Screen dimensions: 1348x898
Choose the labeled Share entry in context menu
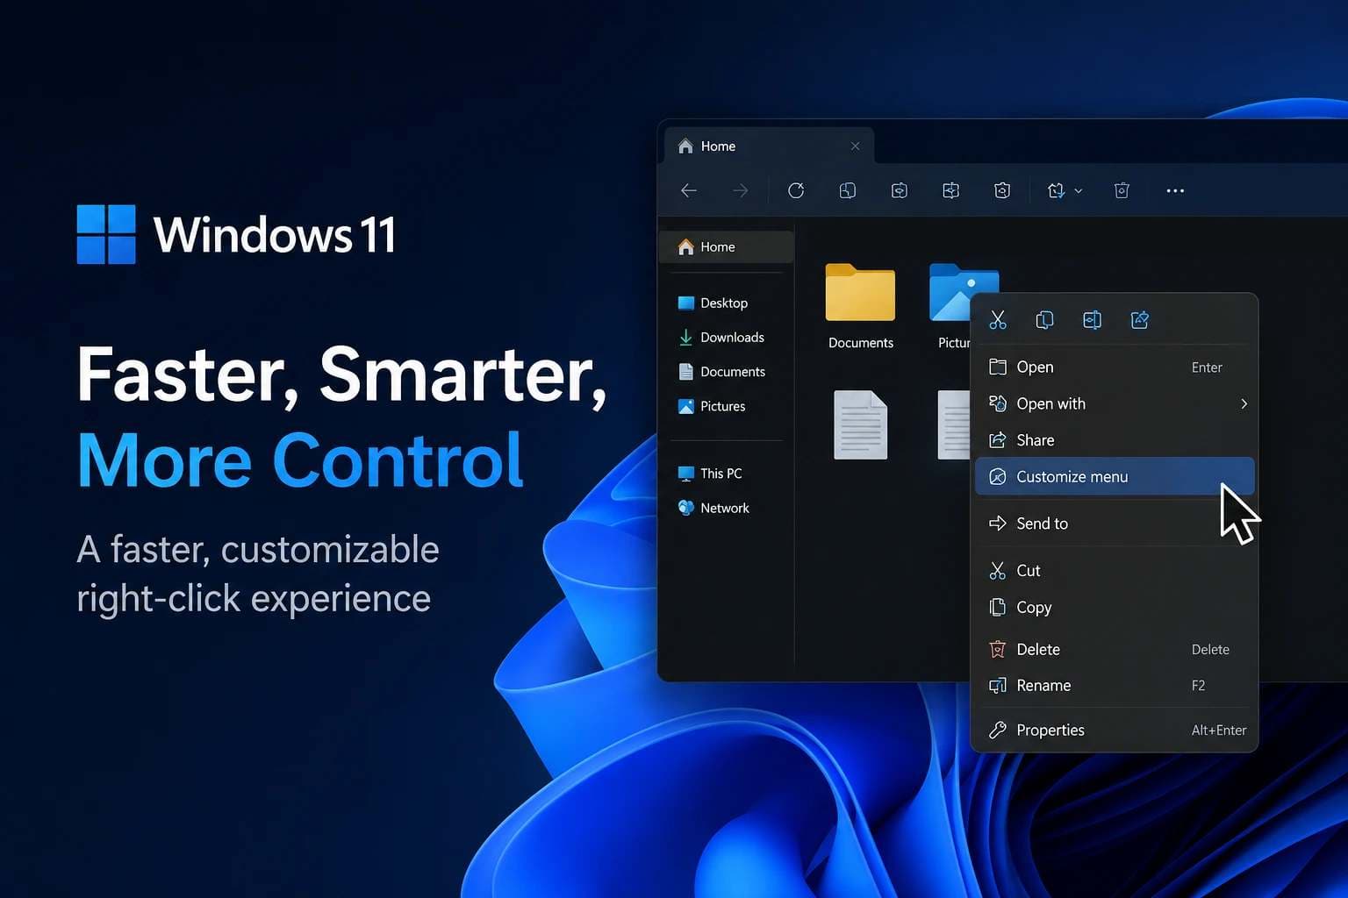tap(1115, 440)
